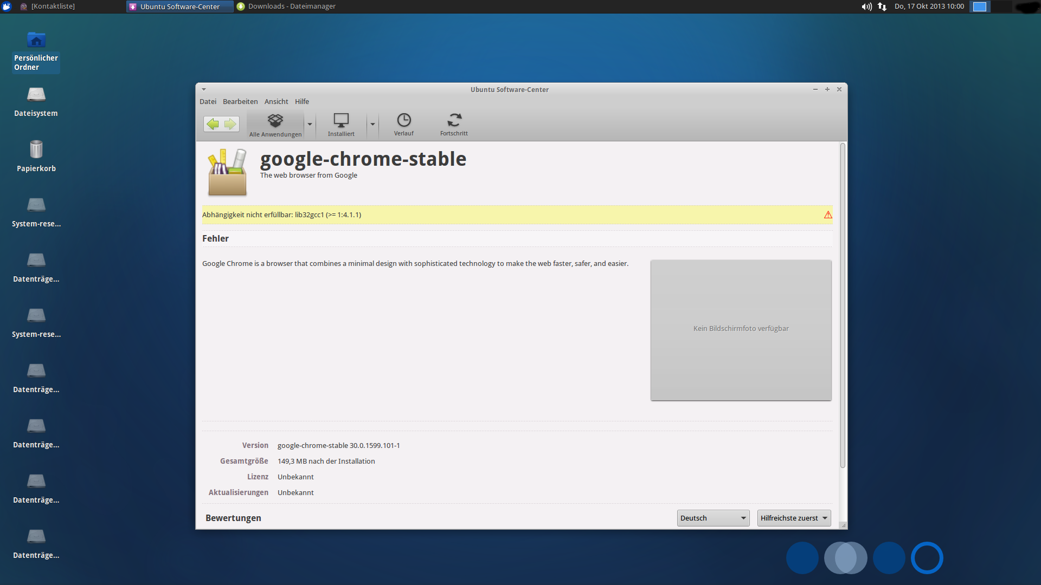Click the Kein Bildschirmfoto verfügbar placeholder
The image size is (1041, 585).
coord(741,330)
